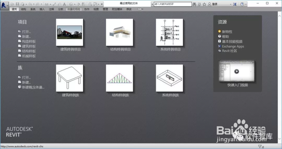Open the 建筑样例族 table thumbnail
Screen dimensions: 282x149
click(70, 78)
